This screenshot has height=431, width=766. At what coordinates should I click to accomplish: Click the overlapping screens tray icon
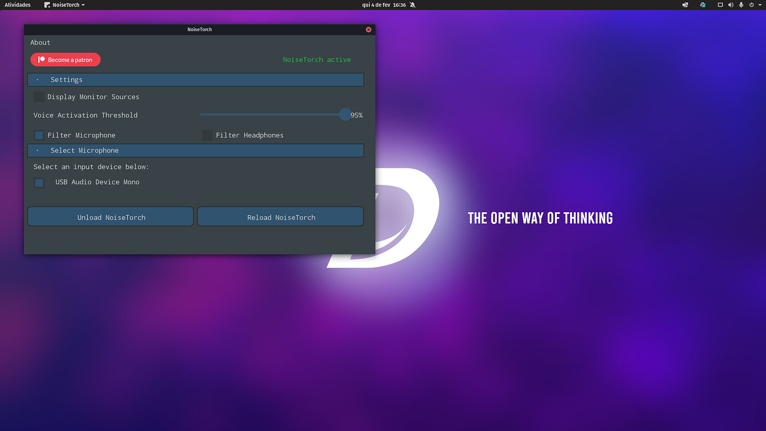coord(686,5)
